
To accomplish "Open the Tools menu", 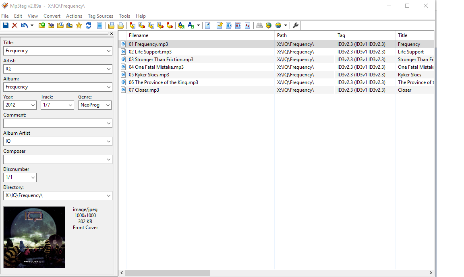I will [124, 16].
